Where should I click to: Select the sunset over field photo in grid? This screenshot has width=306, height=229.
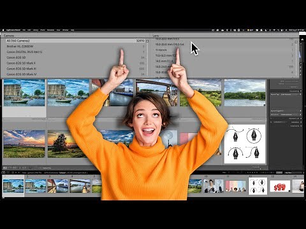(x=24, y=144)
